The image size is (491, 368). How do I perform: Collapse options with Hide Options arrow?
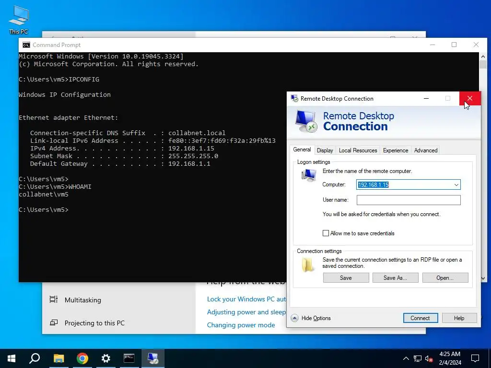(x=294, y=318)
